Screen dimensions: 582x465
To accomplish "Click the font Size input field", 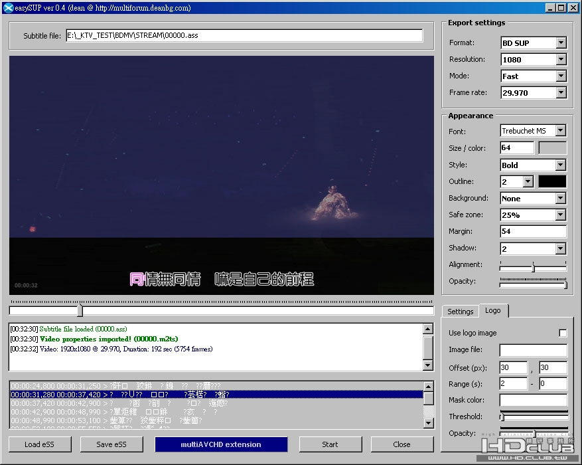I will pyautogui.click(x=517, y=148).
